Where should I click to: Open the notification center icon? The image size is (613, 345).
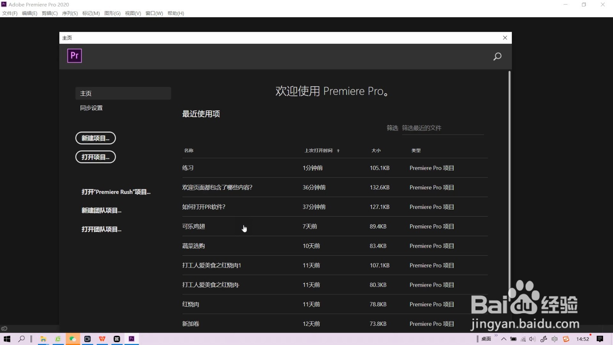coord(600,339)
